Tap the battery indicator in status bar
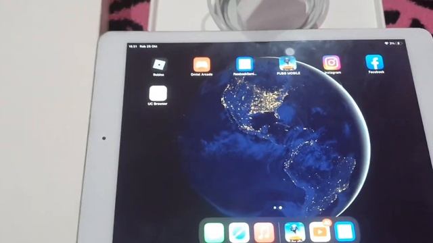The width and height of the screenshot is (433, 243). 399,43
